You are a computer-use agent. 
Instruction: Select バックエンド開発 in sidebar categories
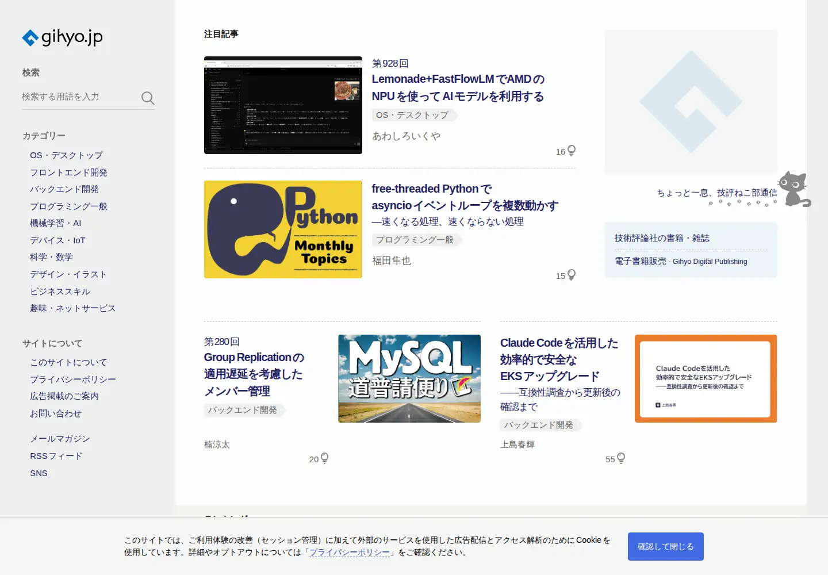64,189
